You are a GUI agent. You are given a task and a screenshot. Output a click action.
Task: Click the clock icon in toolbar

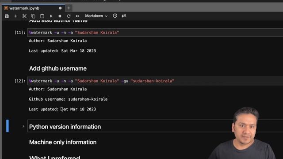point(115,16)
